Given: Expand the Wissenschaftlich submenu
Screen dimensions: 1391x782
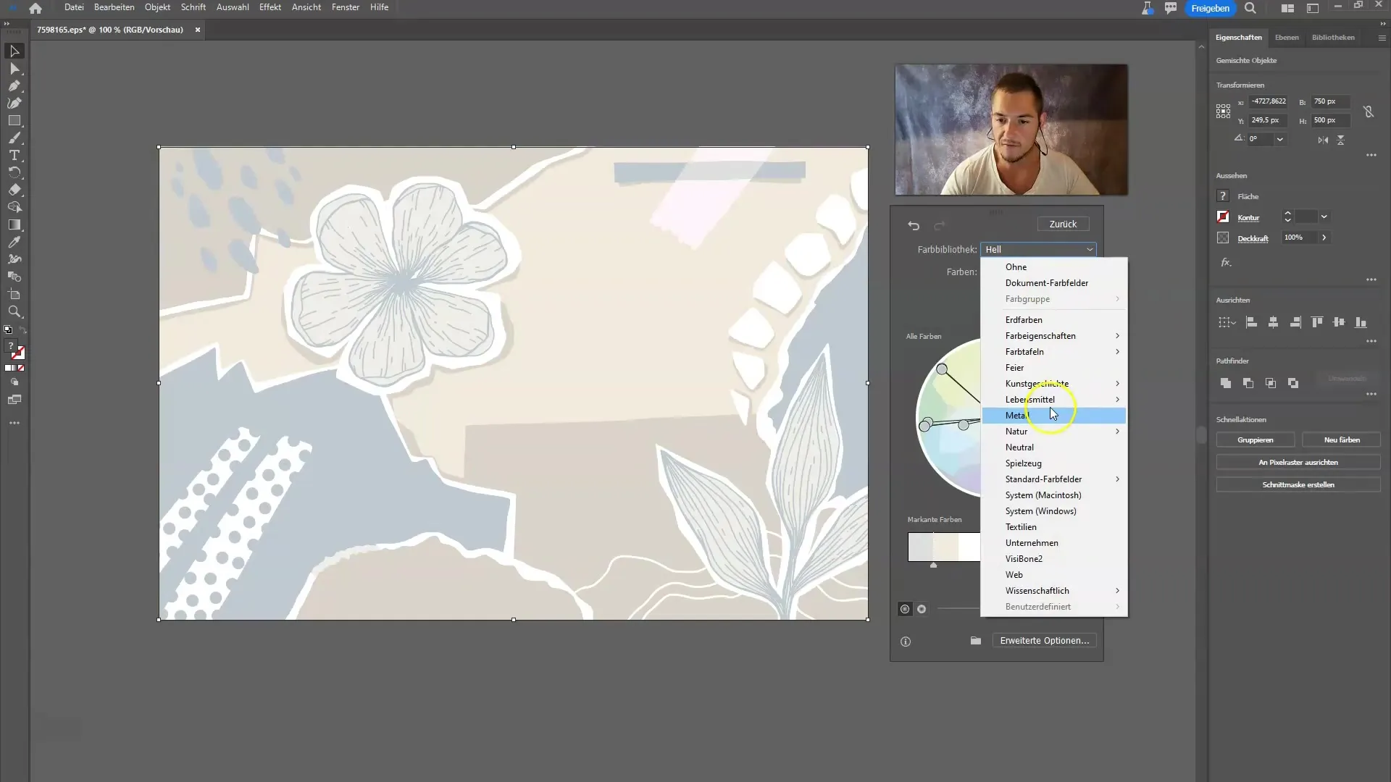Looking at the screenshot, I should 1054,591.
